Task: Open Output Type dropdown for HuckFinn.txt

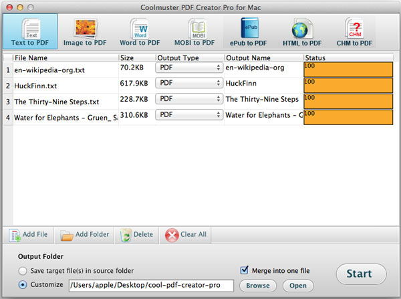Action: click(x=189, y=83)
